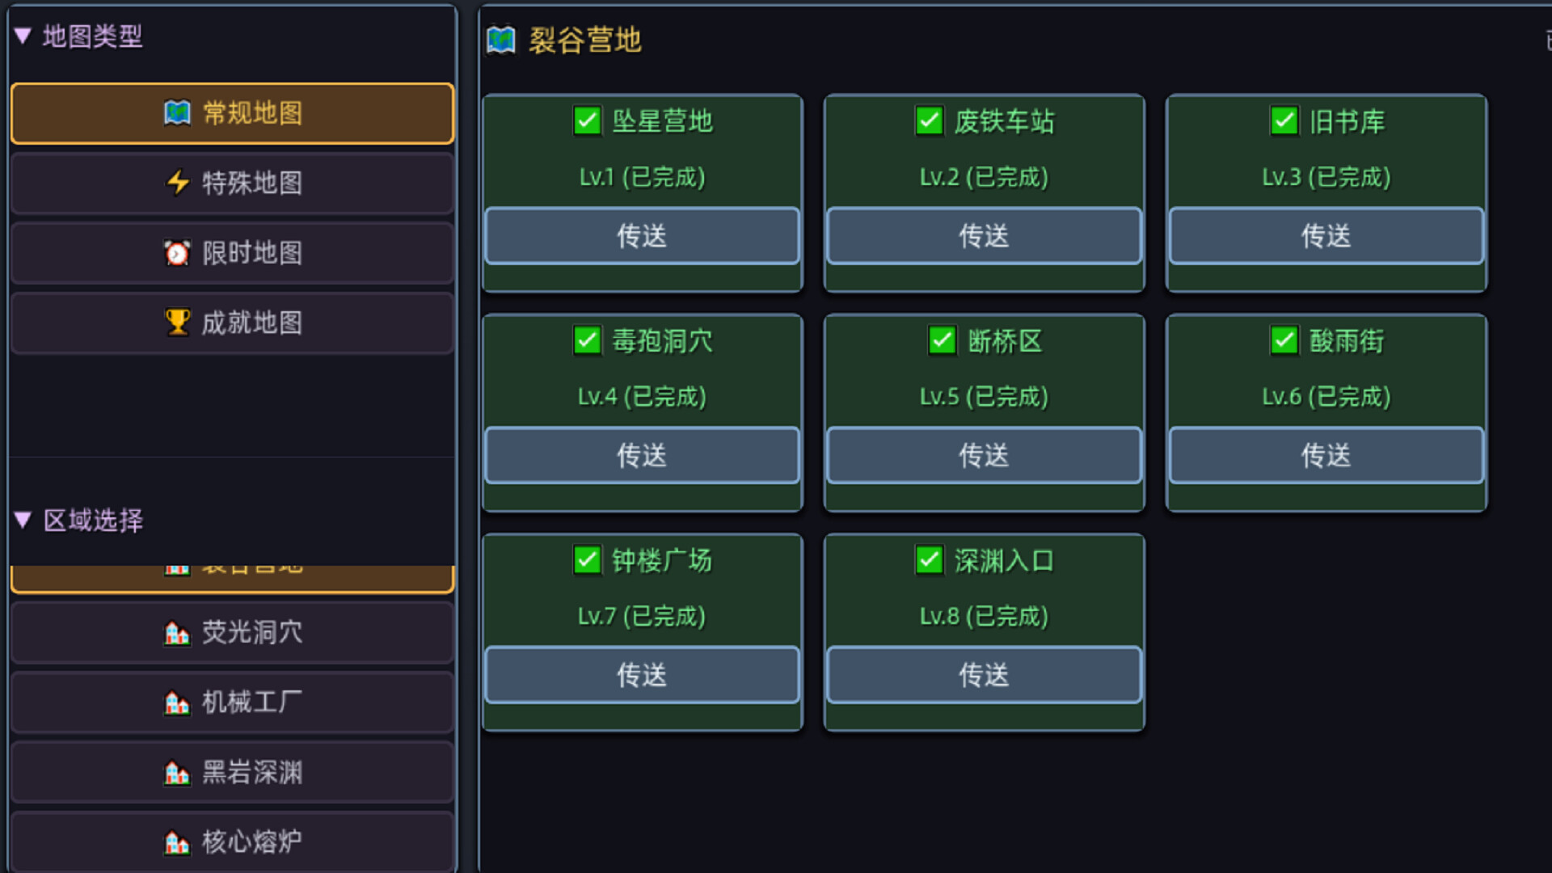Viewport: 1552px width, 873px height.
Task: Click the map icon beside 裂谷营地 header
Action: point(500,39)
